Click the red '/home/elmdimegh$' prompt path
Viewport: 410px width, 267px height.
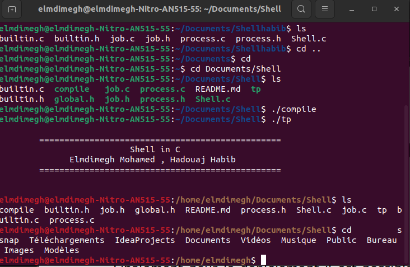coord(216,260)
